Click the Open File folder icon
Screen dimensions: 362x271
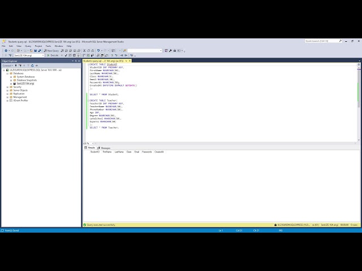[x=31, y=51]
